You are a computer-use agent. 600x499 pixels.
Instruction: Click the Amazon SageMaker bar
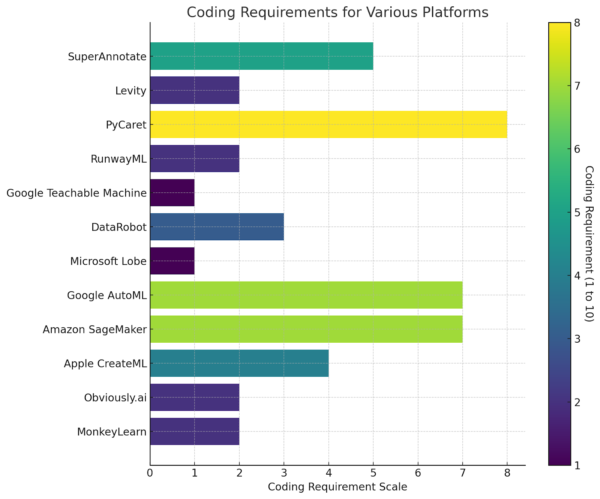point(306,329)
